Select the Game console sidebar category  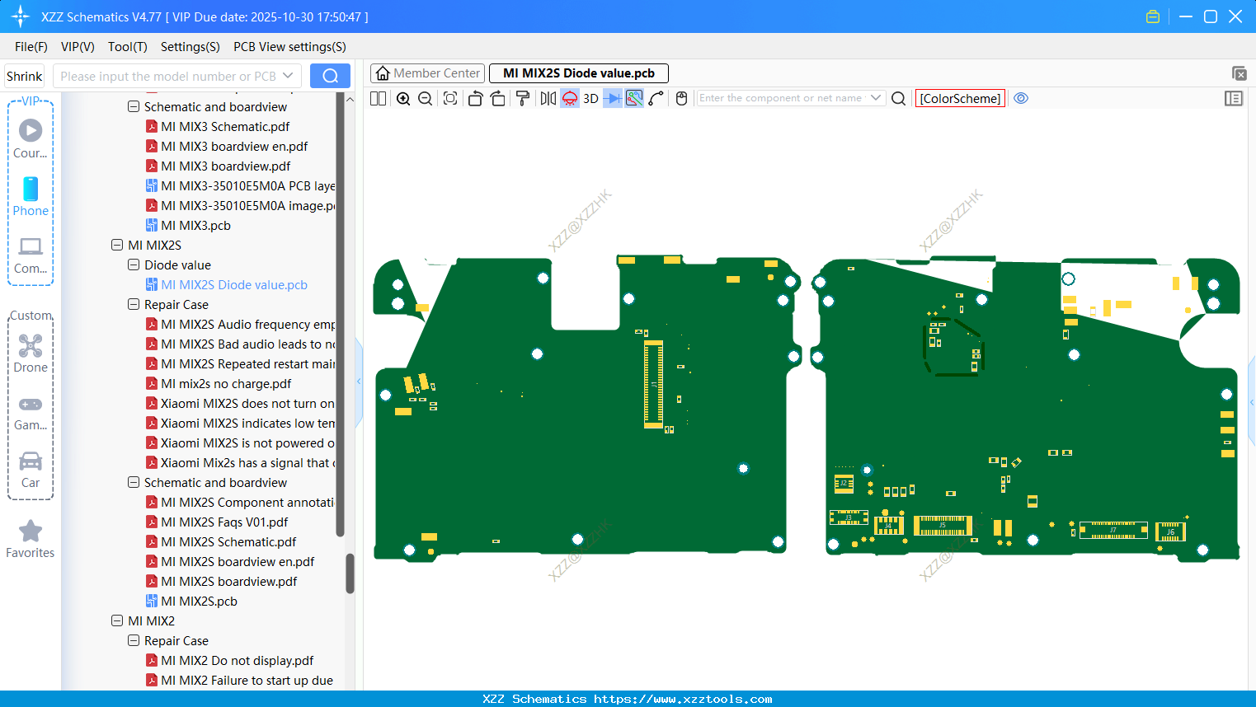[x=31, y=412]
